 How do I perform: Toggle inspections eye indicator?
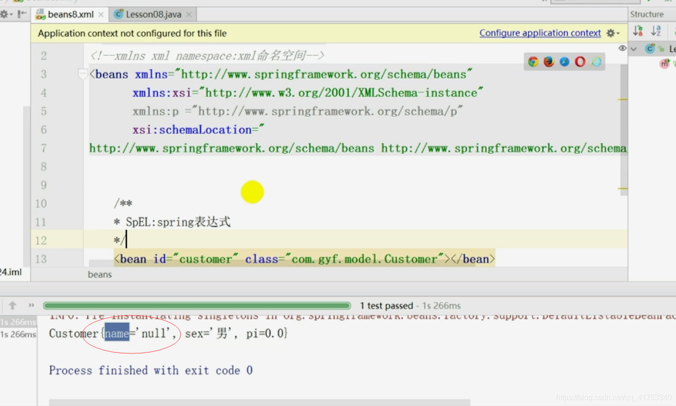(622, 48)
